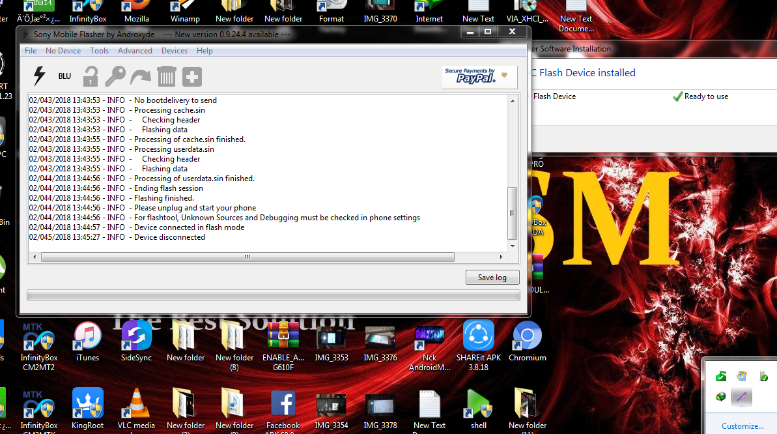Open the KingRoot desktop icon
The height and width of the screenshot is (434, 777).
[x=88, y=409]
